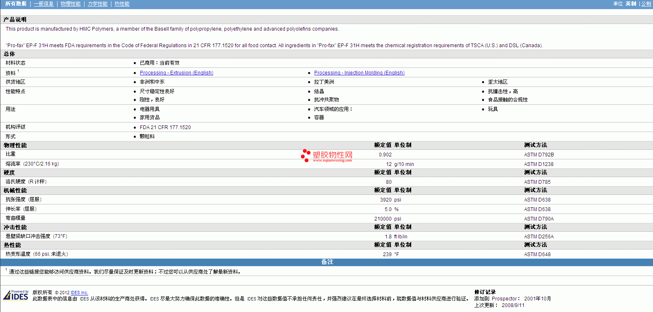Click the 结晶 feature entry
The width and height of the screenshot is (653, 312).
(319, 91)
